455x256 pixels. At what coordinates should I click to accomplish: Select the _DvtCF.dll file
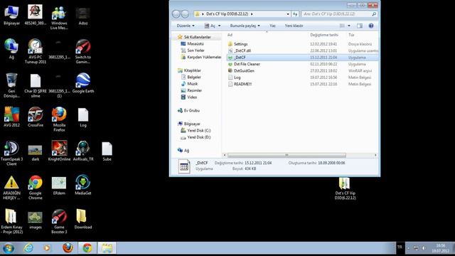302,50
